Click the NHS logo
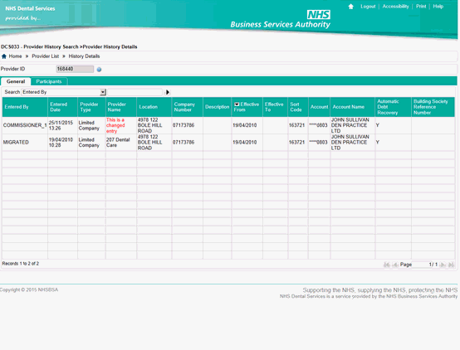This screenshot has width=460, height=350. tap(319, 14)
